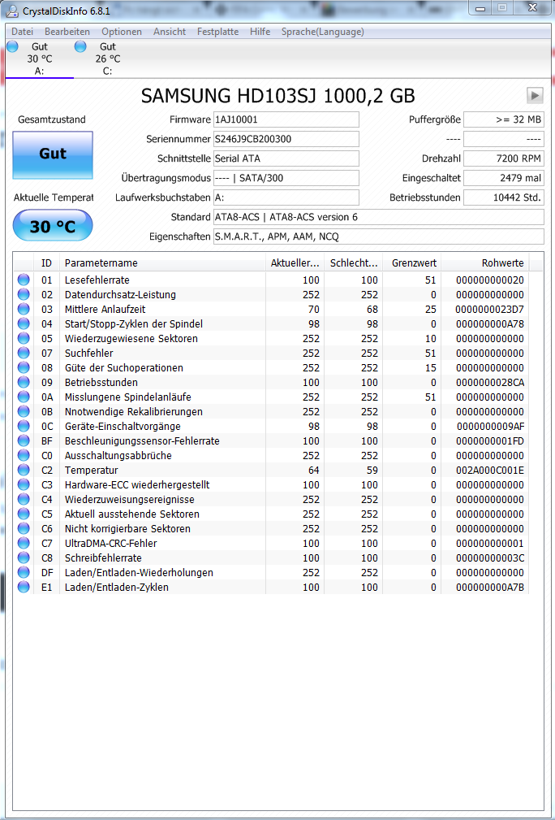
Task: Click status orb for Laden/Entladen-Zyklen
Action: click(x=23, y=588)
